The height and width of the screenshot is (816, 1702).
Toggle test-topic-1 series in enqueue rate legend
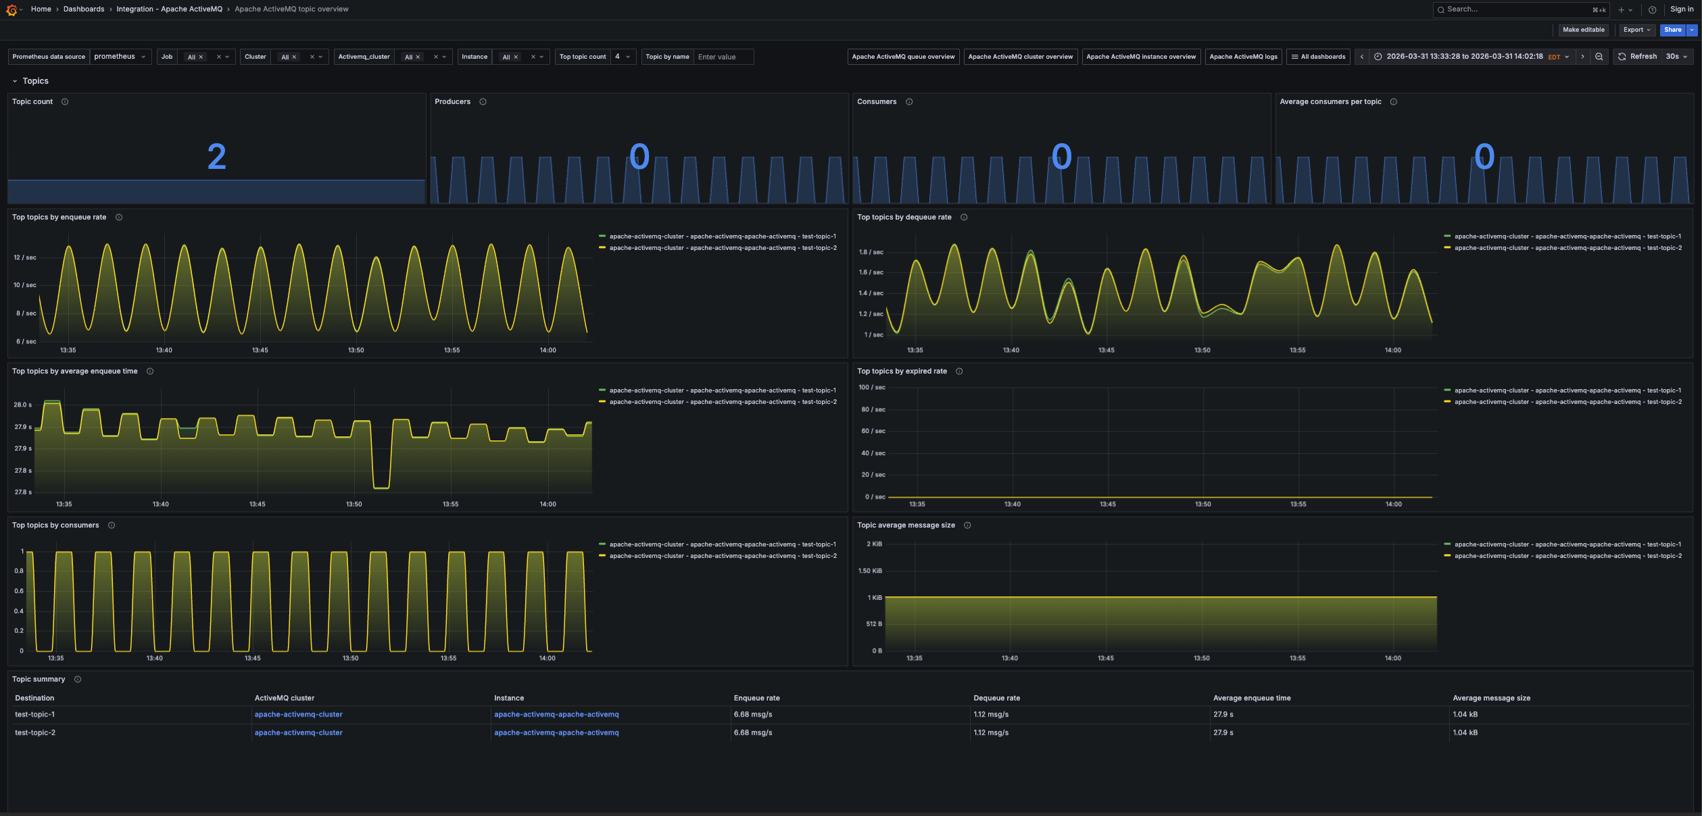pyautogui.click(x=722, y=236)
